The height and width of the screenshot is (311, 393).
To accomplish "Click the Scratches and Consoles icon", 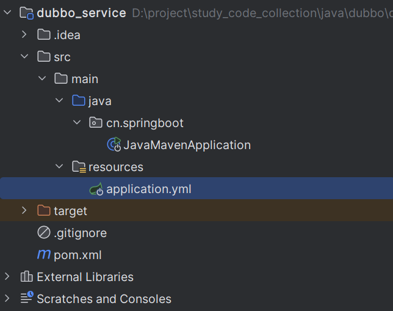I will (26, 299).
